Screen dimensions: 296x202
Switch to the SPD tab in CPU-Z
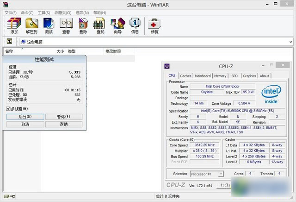click(x=234, y=76)
